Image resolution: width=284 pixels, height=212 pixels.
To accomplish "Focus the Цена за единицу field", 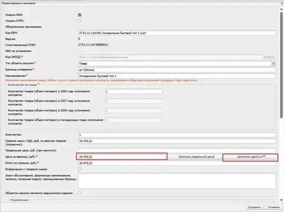I will 122,157.
